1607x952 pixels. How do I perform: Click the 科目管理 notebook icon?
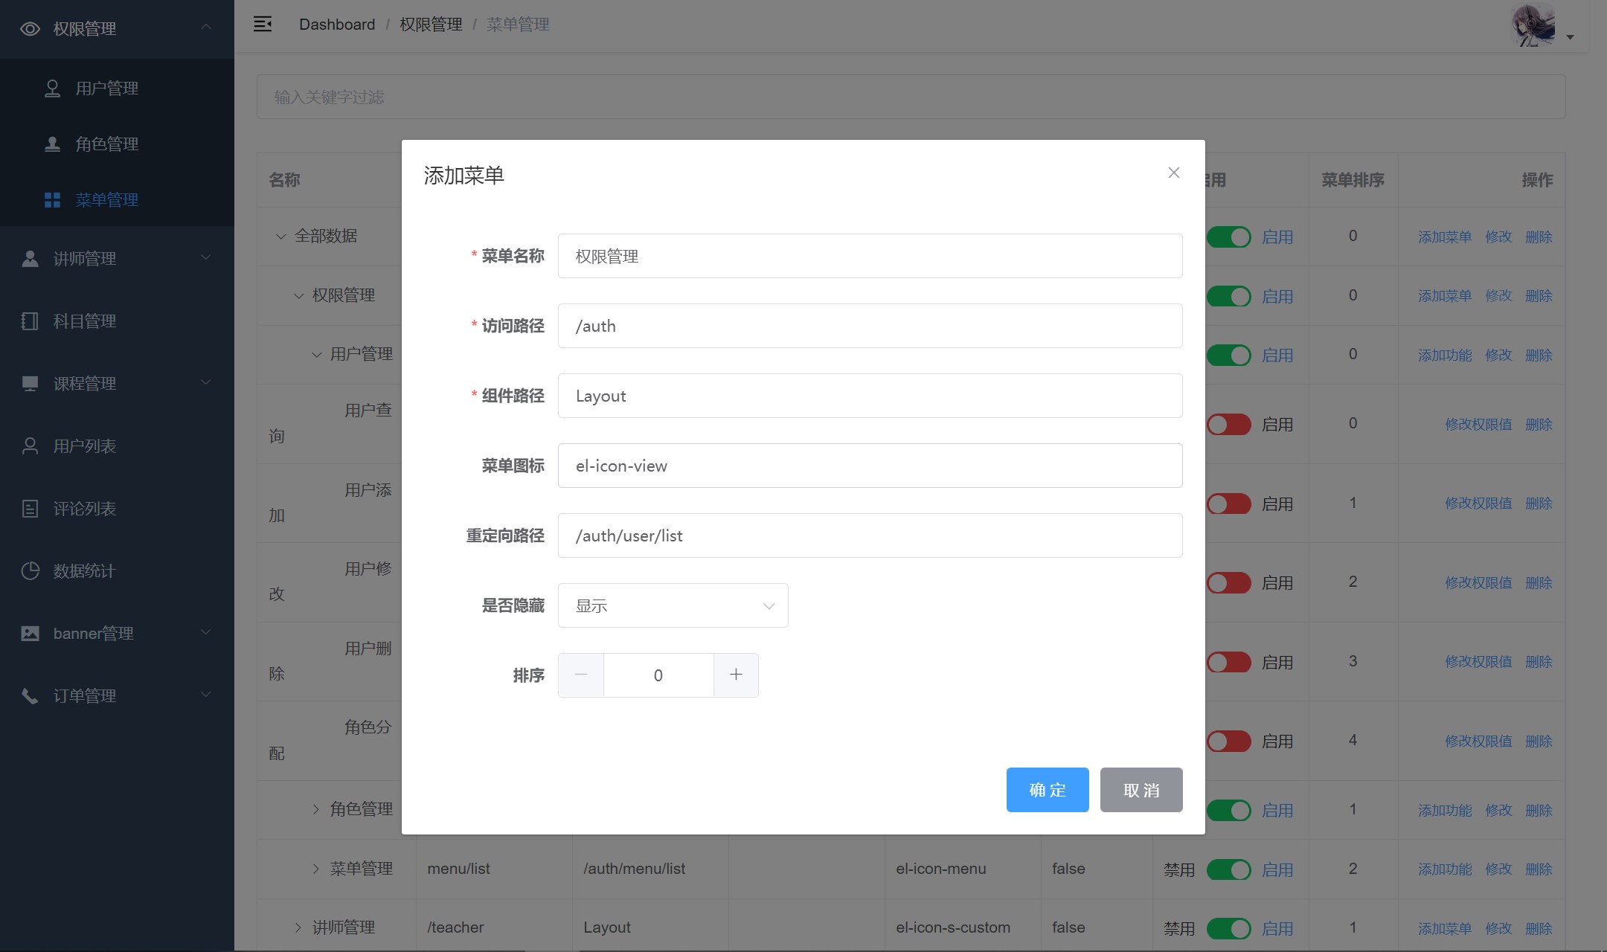point(30,321)
